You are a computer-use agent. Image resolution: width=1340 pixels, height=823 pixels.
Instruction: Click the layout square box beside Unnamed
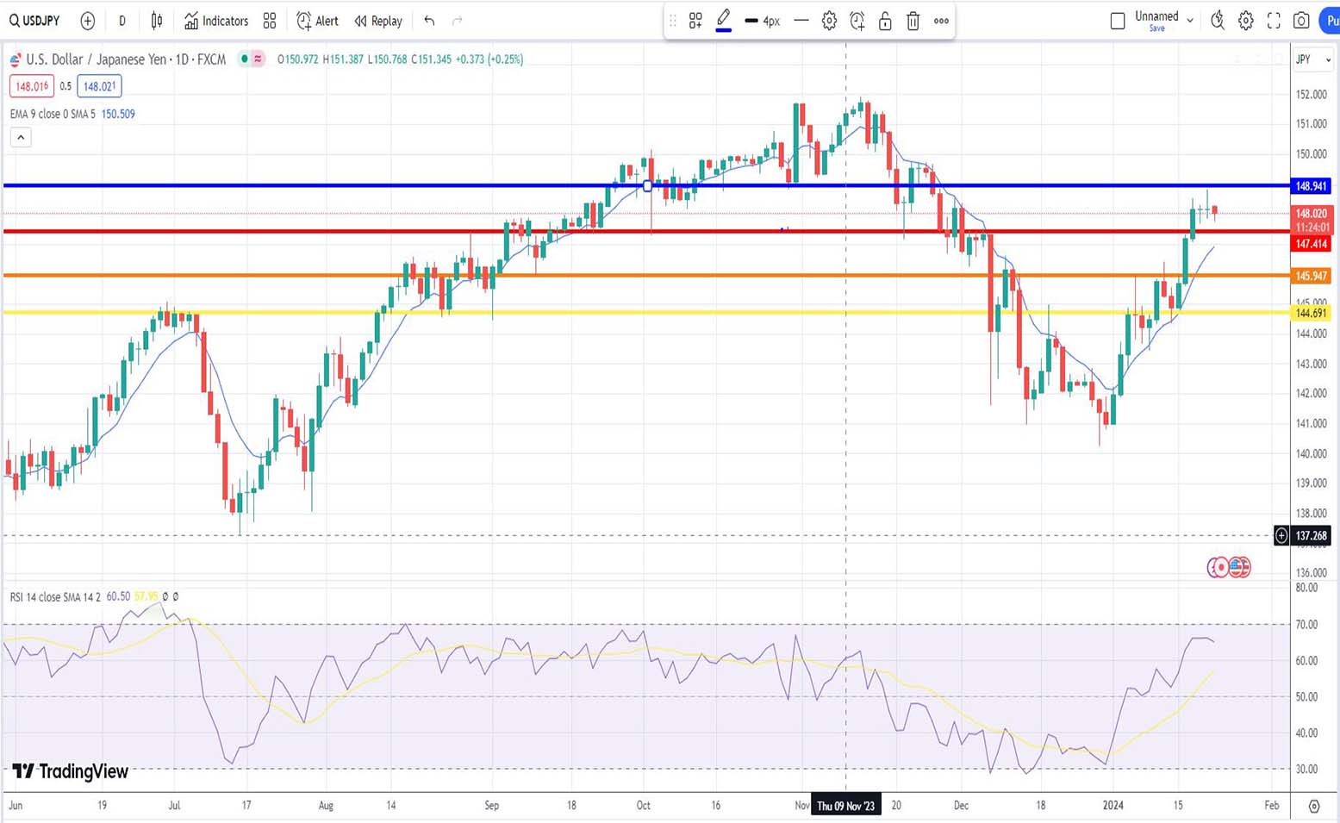[x=1118, y=21]
